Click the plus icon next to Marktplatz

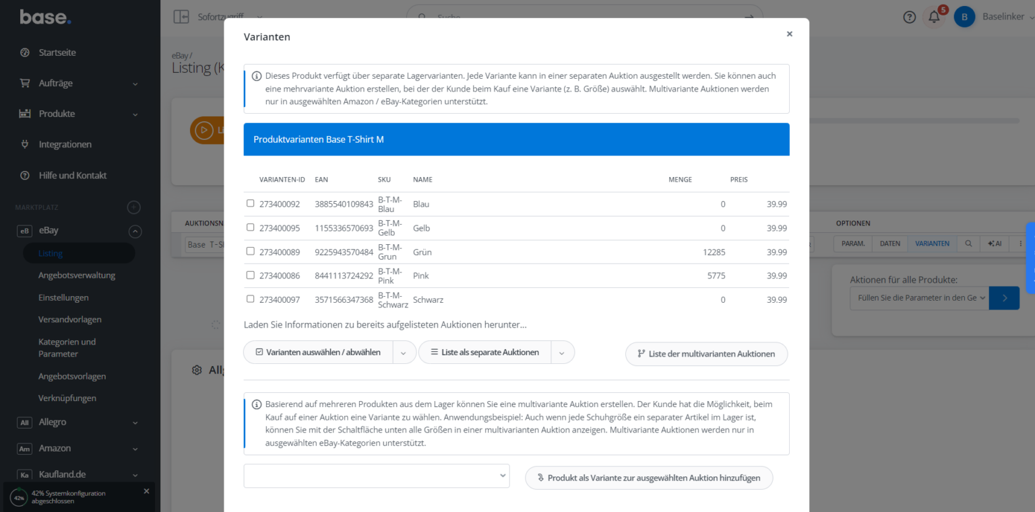tap(133, 207)
